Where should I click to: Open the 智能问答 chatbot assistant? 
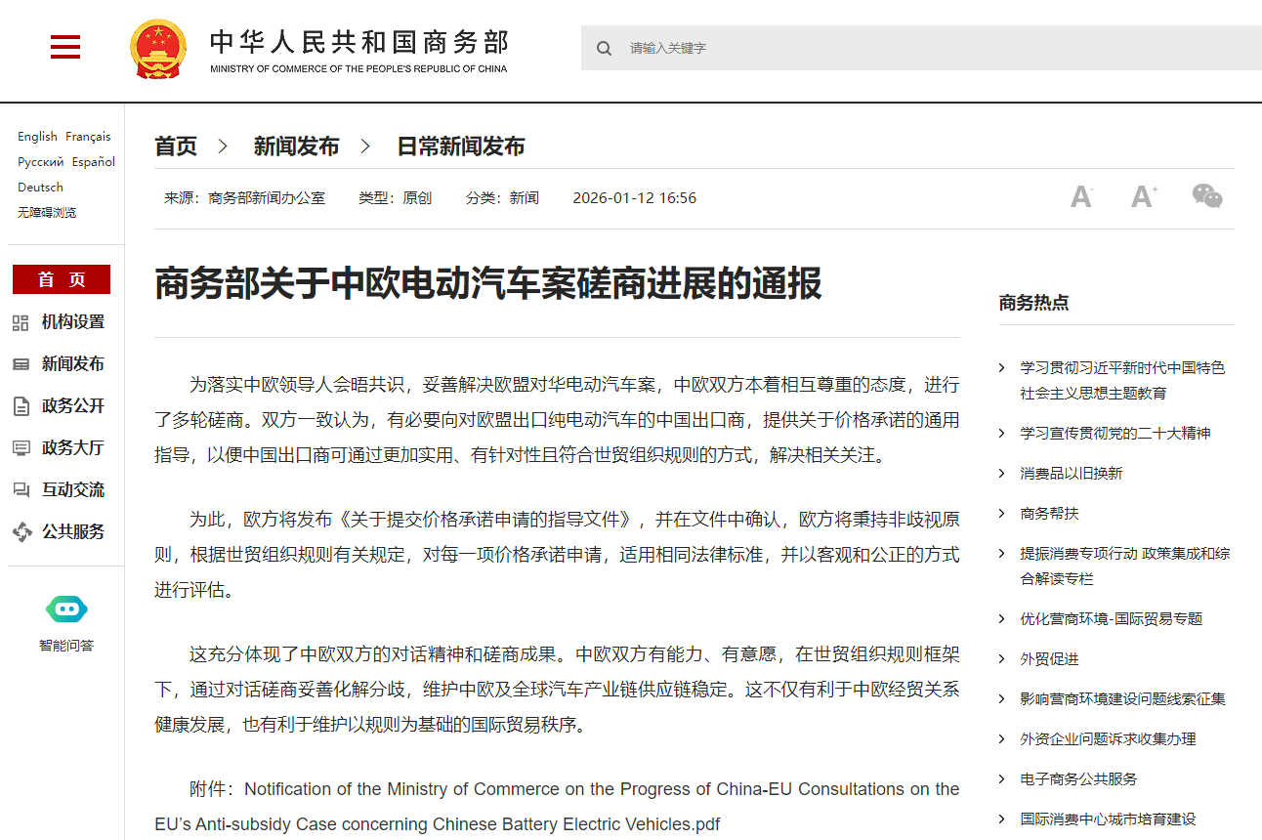pyautogui.click(x=66, y=609)
